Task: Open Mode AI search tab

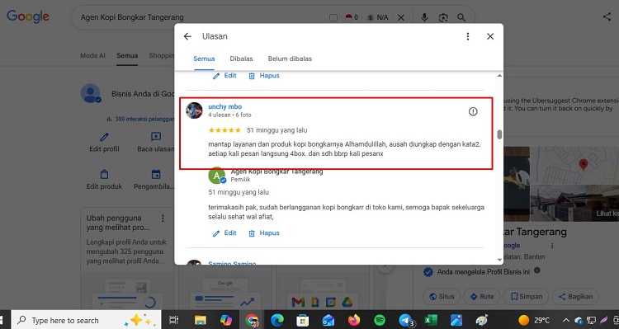Action: click(92, 55)
